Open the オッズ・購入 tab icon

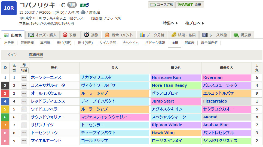(31, 35)
